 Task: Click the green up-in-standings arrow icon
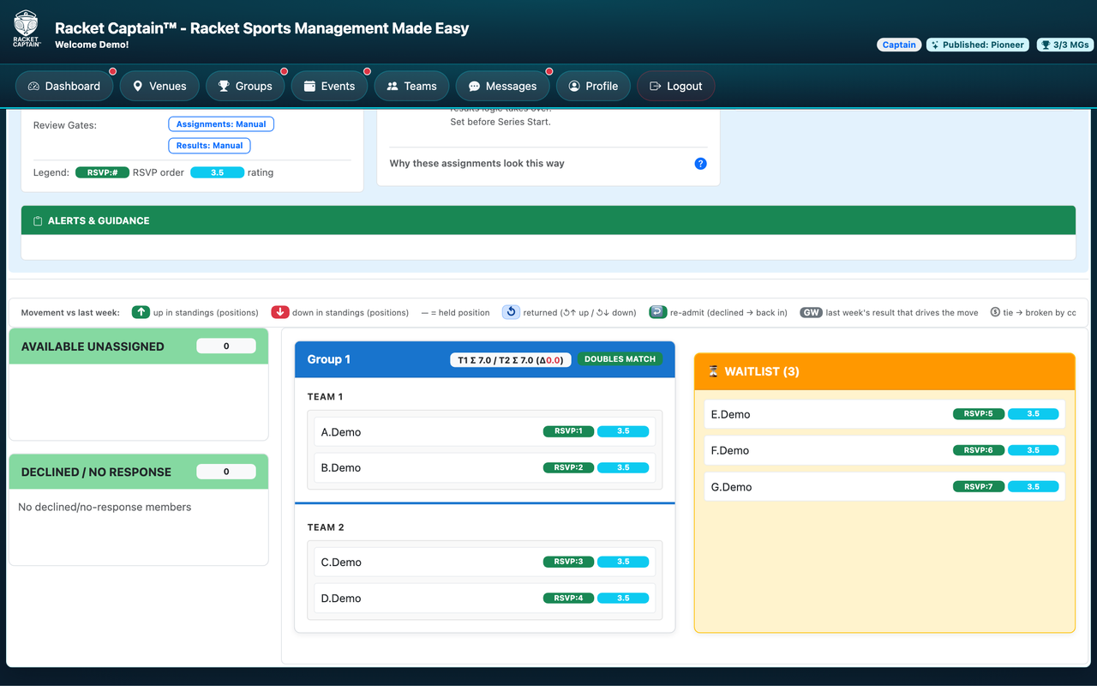141,313
